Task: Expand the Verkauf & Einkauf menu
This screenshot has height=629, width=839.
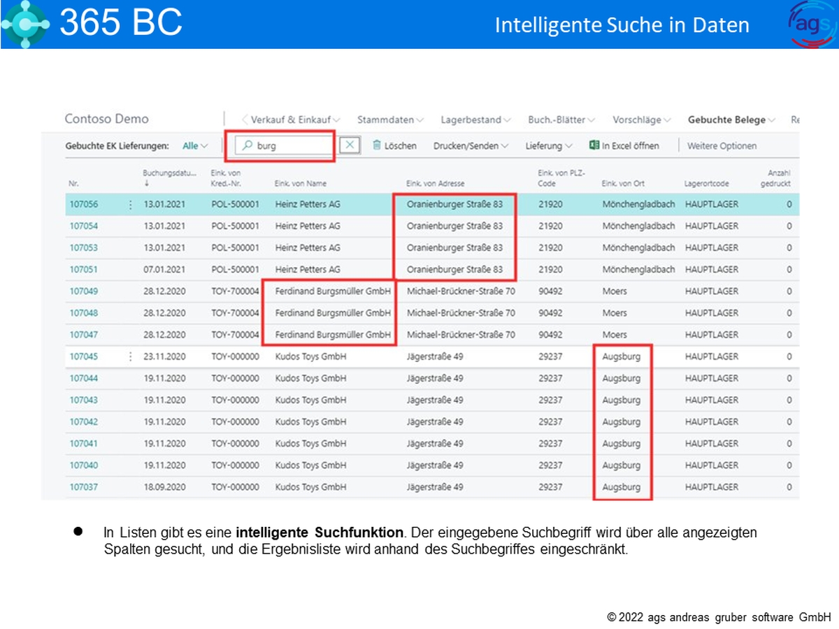Action: pos(296,120)
